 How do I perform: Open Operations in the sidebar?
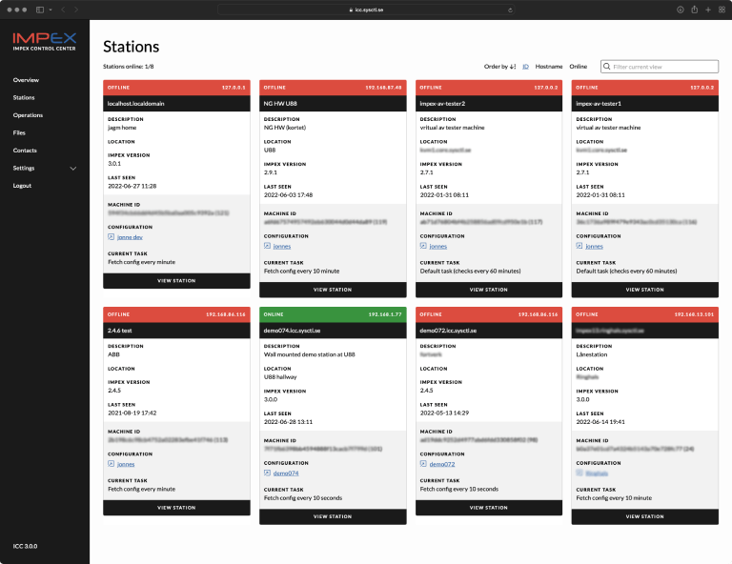pos(28,115)
